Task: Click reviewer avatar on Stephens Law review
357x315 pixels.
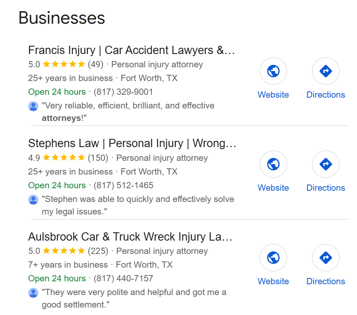Action: (33, 200)
